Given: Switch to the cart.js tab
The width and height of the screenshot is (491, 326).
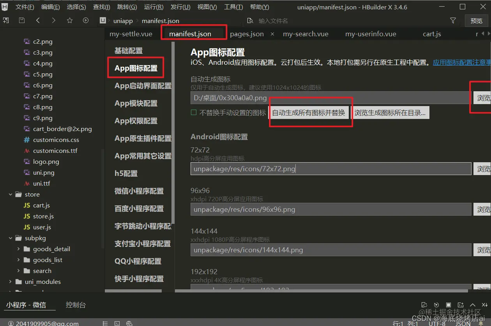Looking at the screenshot, I should click(432, 34).
